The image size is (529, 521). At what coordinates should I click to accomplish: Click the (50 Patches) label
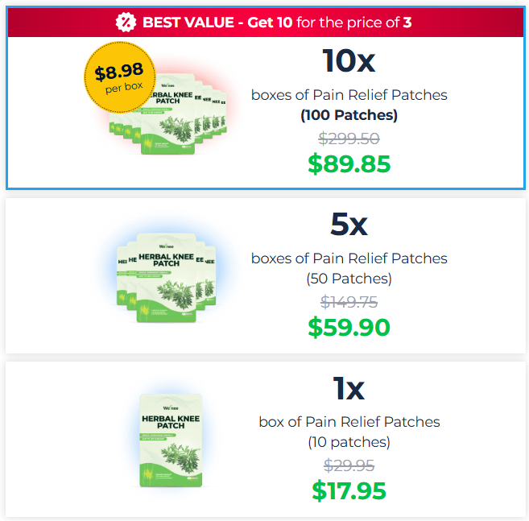coord(349,279)
